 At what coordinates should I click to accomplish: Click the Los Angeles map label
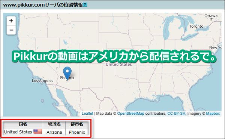click(x=43, y=81)
